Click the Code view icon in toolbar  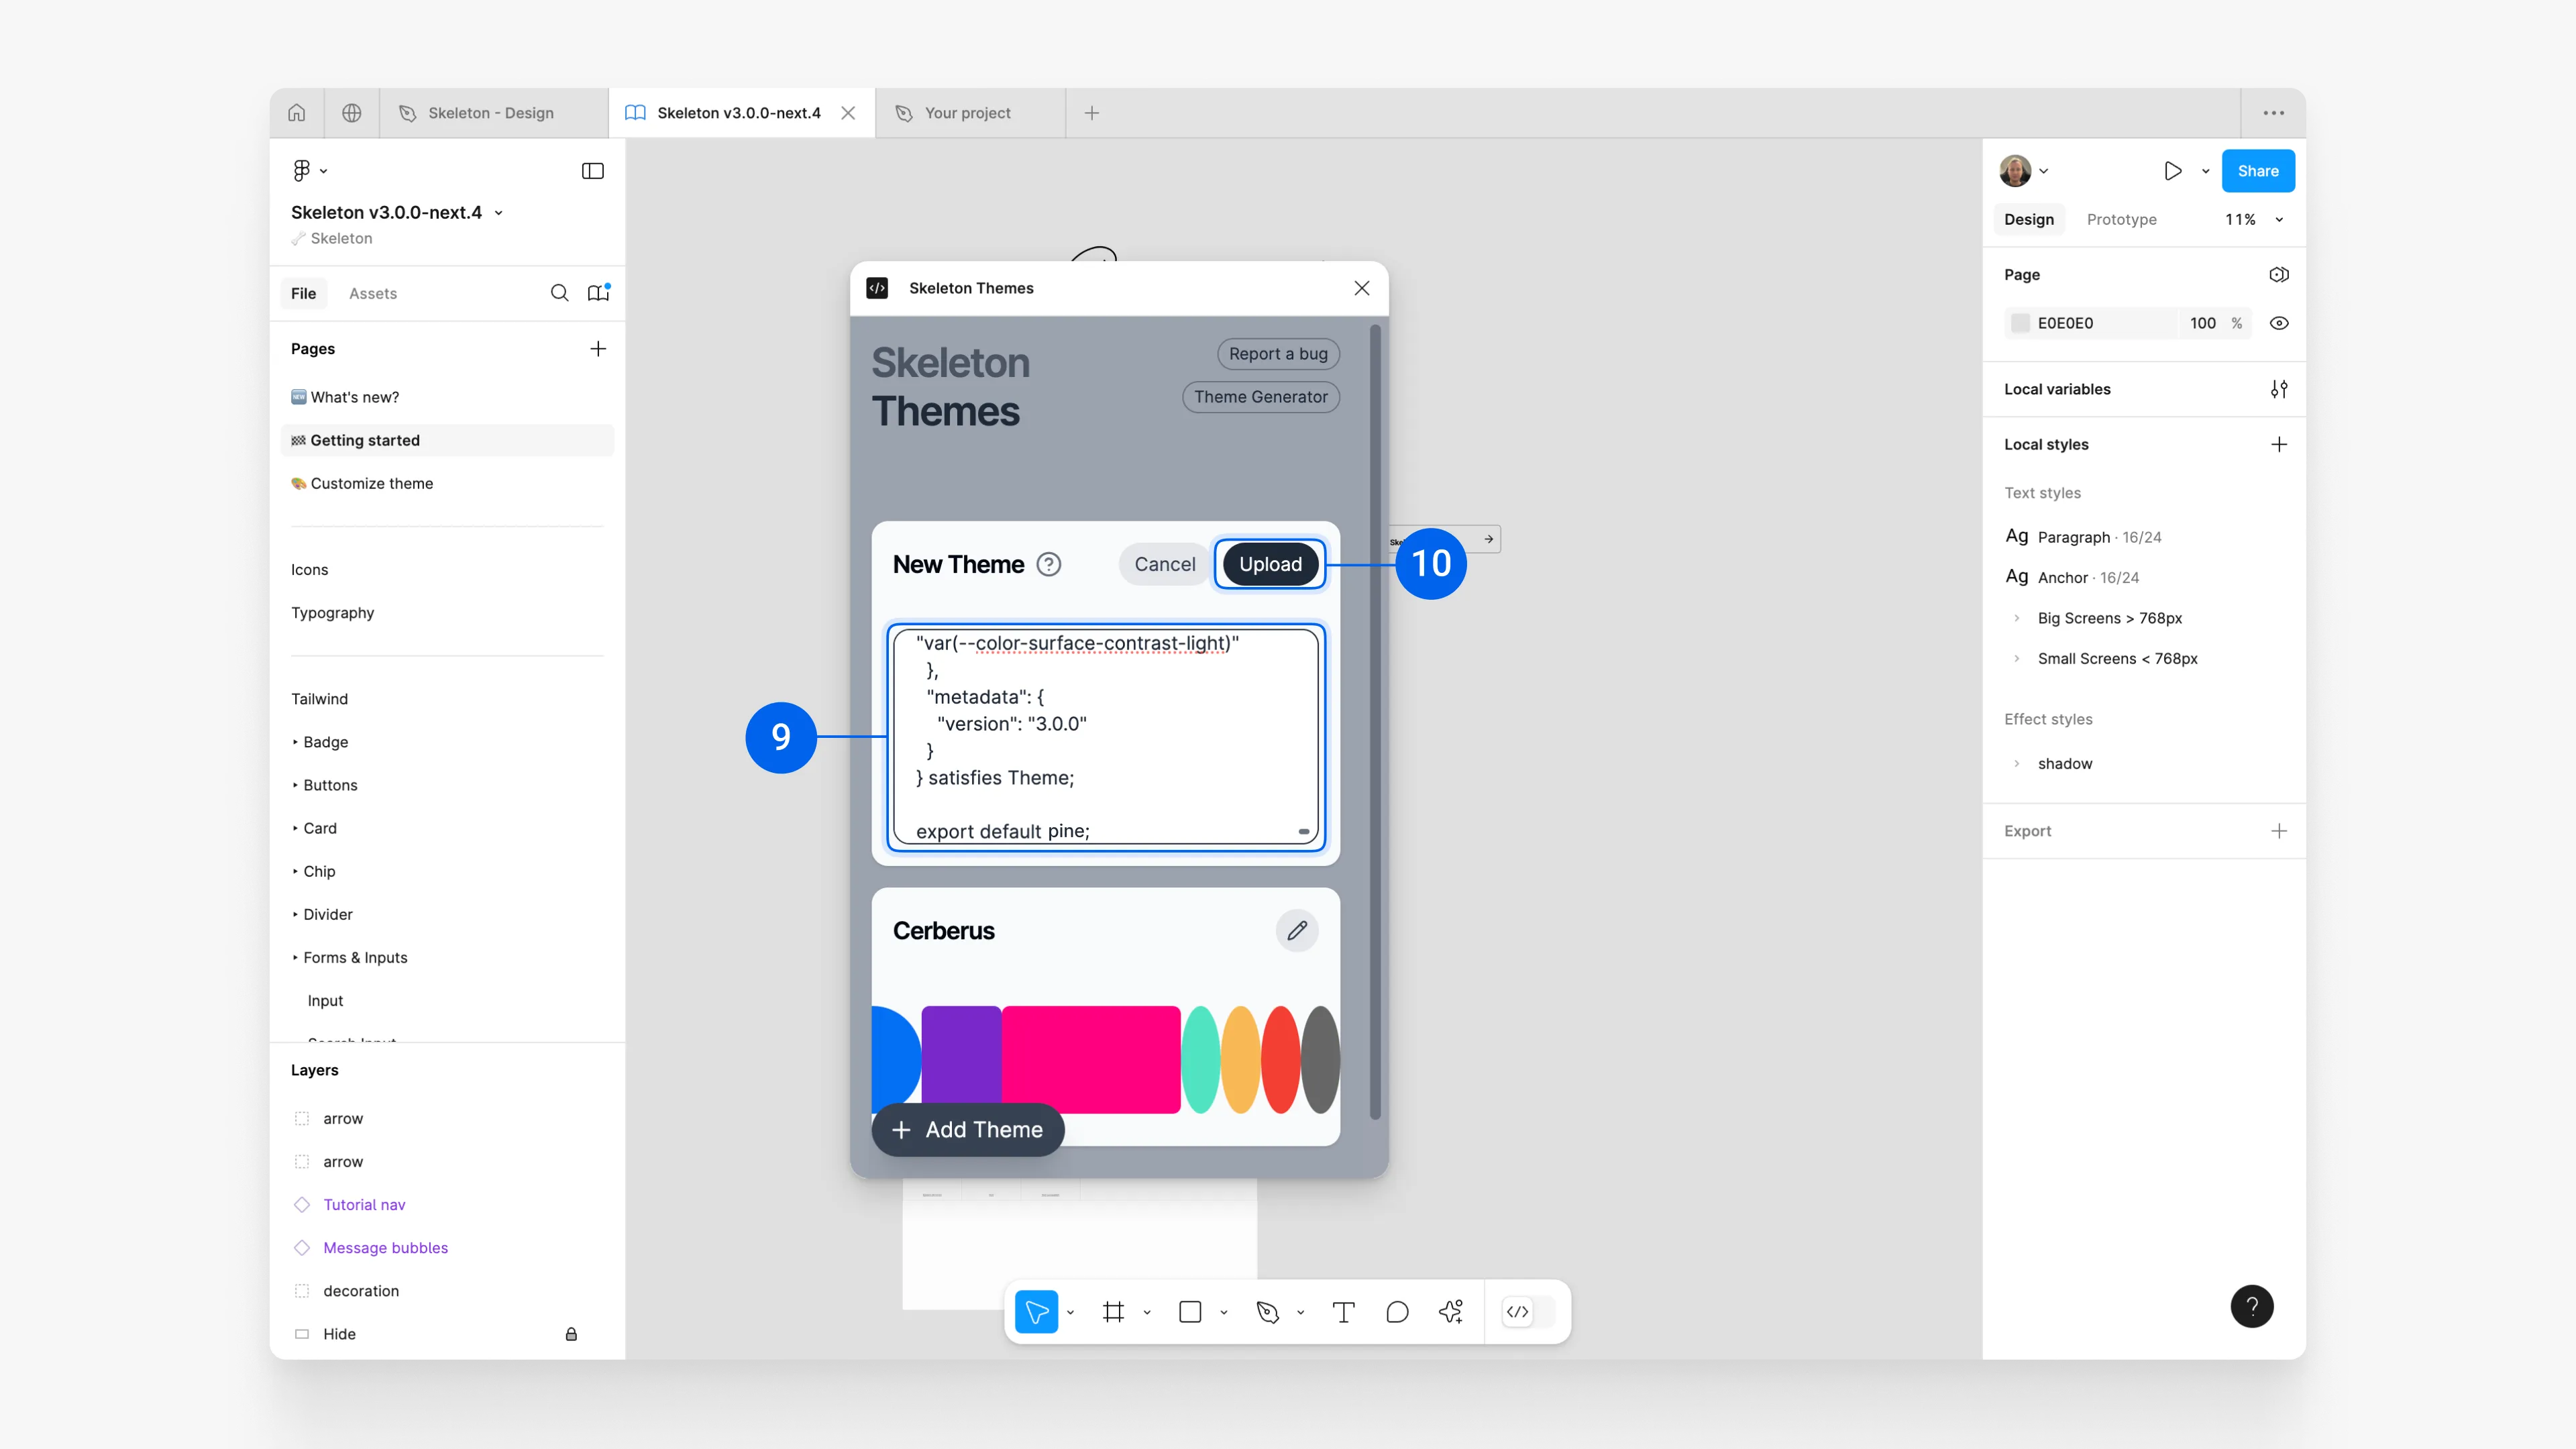[1518, 1311]
